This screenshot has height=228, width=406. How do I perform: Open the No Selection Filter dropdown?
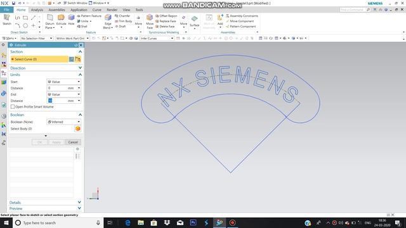tap(37, 38)
